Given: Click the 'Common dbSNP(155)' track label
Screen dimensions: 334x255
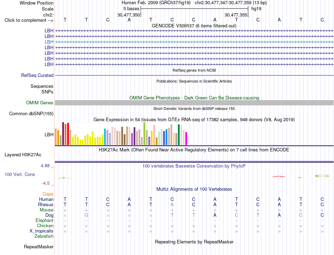Looking at the screenshot, I should (x=31, y=114).
